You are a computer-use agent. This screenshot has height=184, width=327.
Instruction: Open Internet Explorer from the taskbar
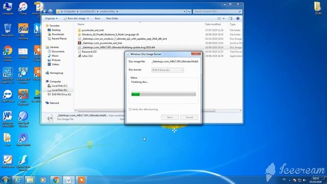18,180
